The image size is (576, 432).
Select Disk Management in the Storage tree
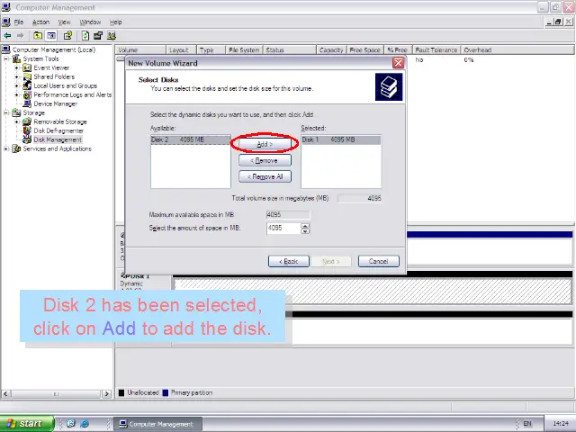pyautogui.click(x=58, y=139)
